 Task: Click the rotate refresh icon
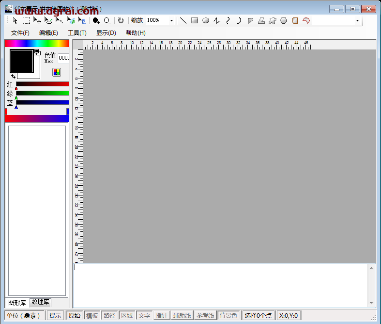point(121,20)
